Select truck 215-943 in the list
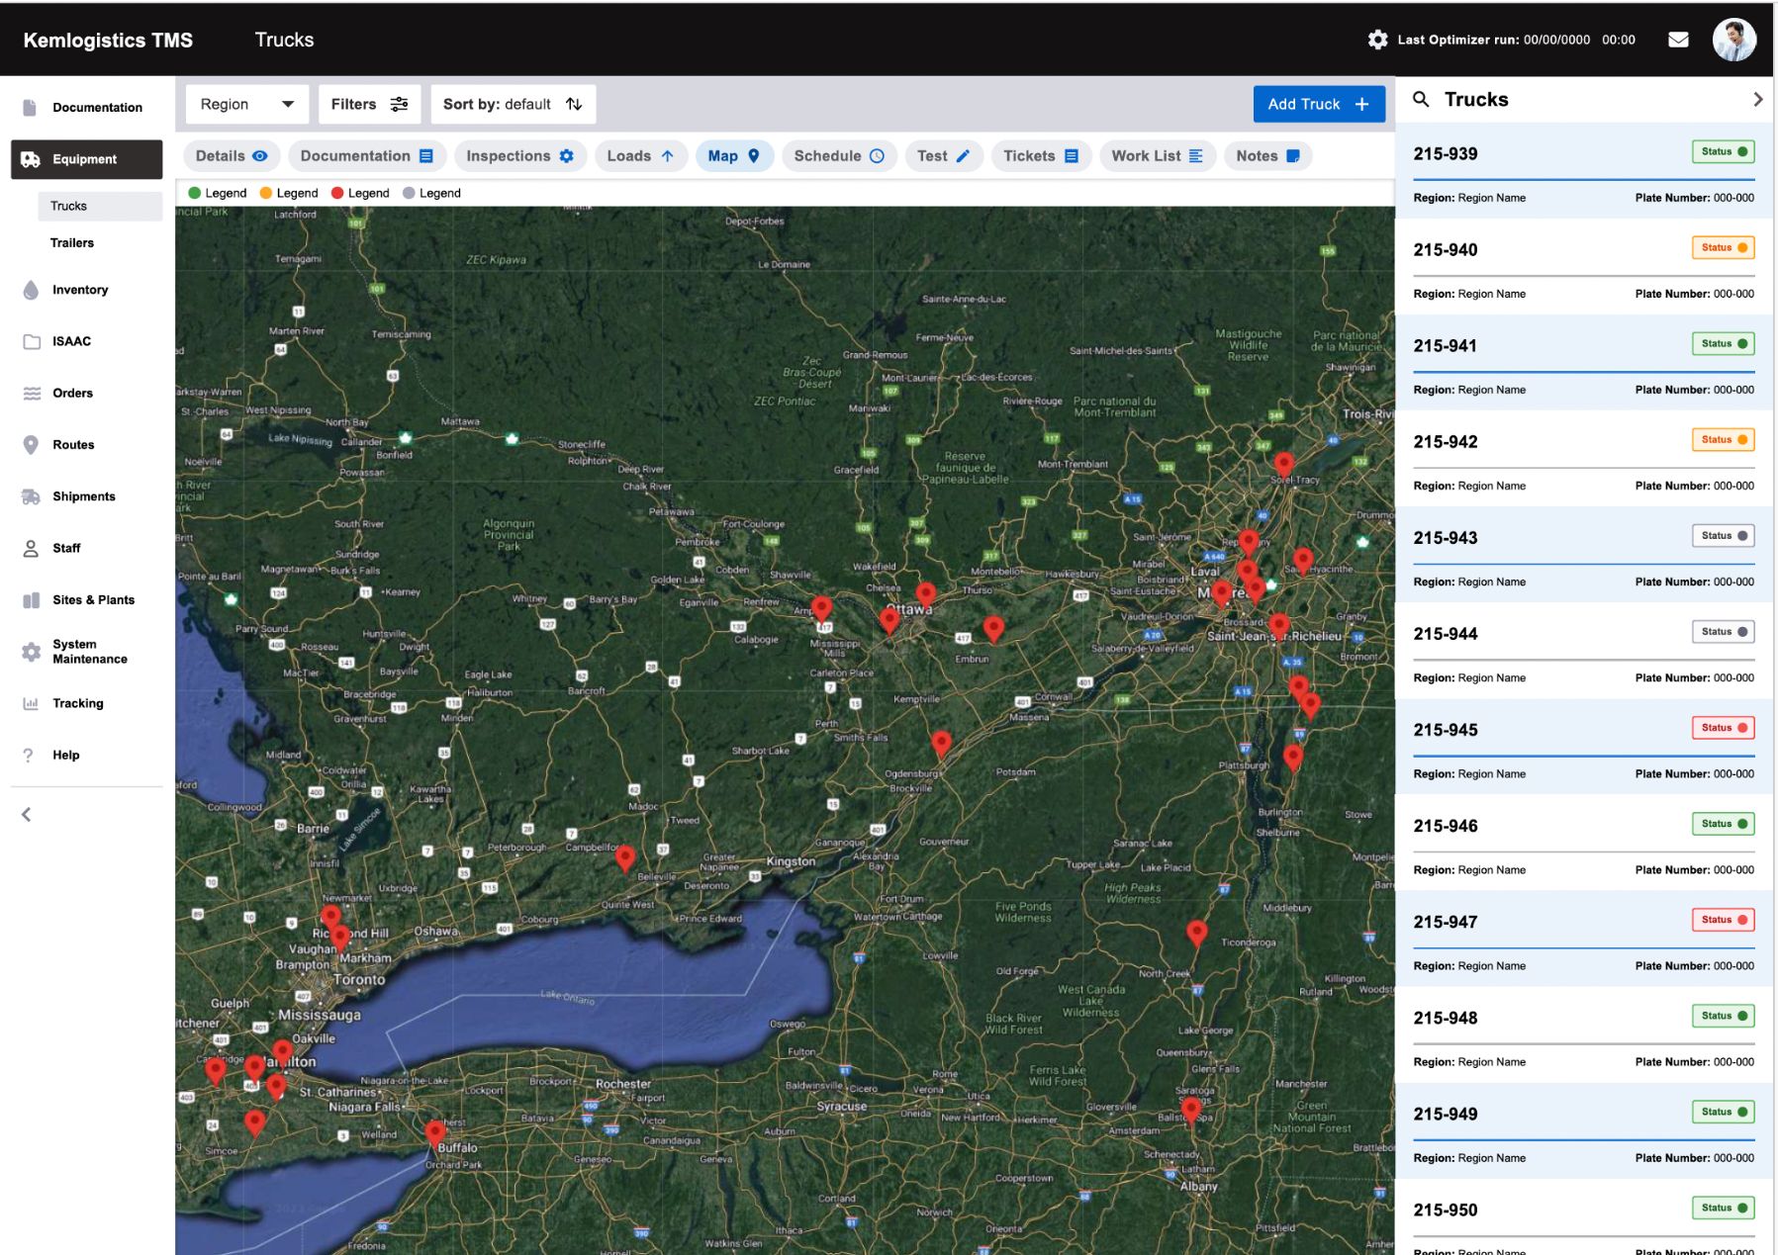Viewport: 1778px width, 1255px height. (1583, 555)
